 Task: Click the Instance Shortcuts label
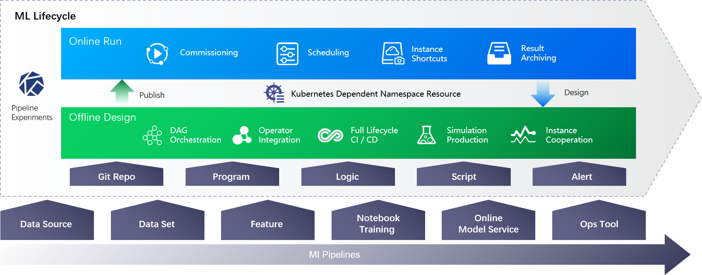click(429, 54)
